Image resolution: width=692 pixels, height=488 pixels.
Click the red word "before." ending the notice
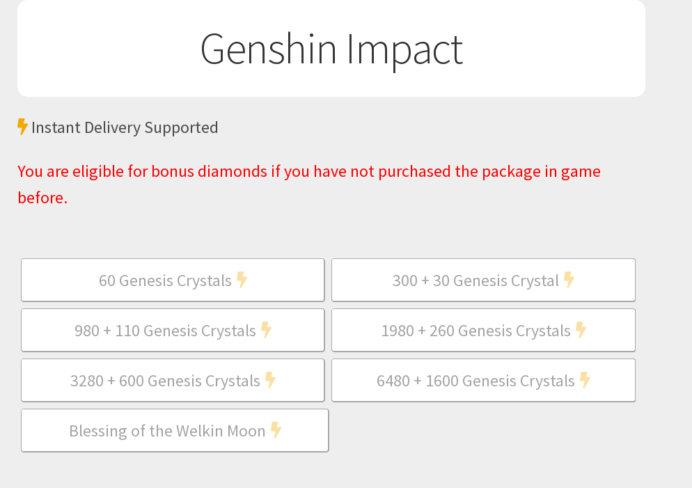coord(42,198)
